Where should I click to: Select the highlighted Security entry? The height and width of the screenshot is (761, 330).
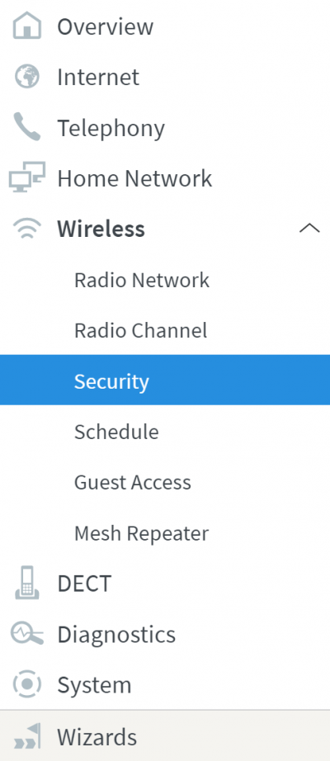165,380
